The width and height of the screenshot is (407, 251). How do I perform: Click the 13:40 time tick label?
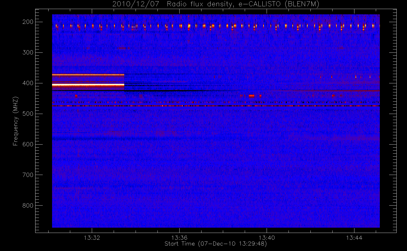tap(267, 238)
